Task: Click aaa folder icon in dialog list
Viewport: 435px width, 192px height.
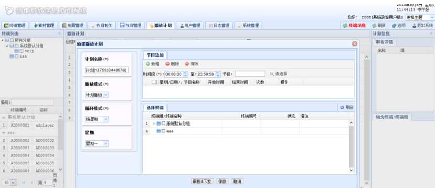Action: point(159,131)
